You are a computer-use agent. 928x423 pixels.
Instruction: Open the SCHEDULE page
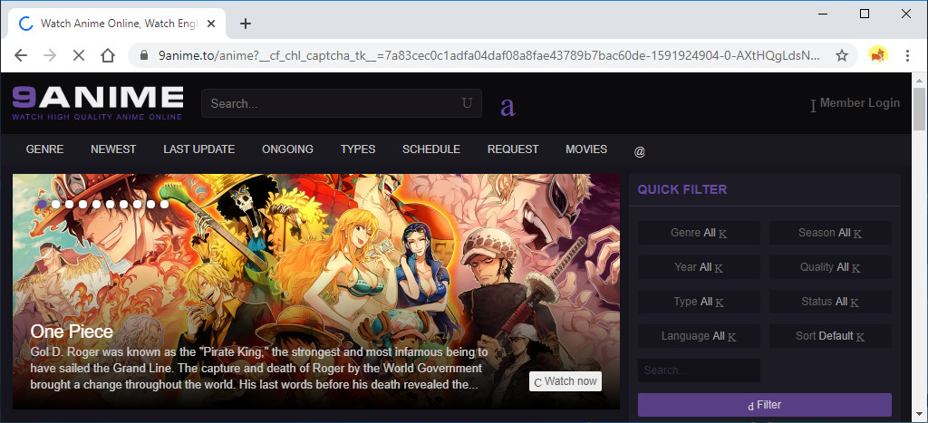click(x=431, y=149)
